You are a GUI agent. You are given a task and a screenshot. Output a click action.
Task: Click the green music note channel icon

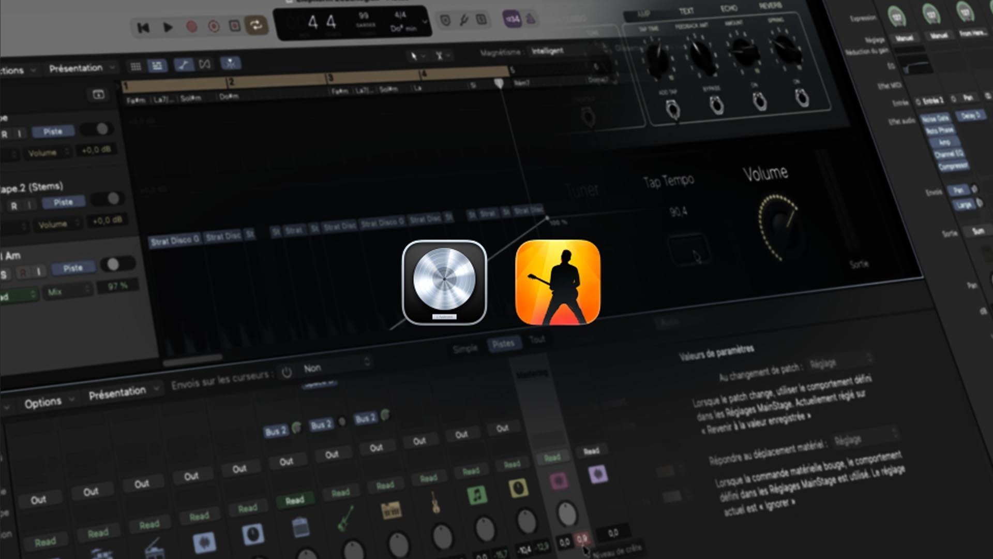coord(477,495)
